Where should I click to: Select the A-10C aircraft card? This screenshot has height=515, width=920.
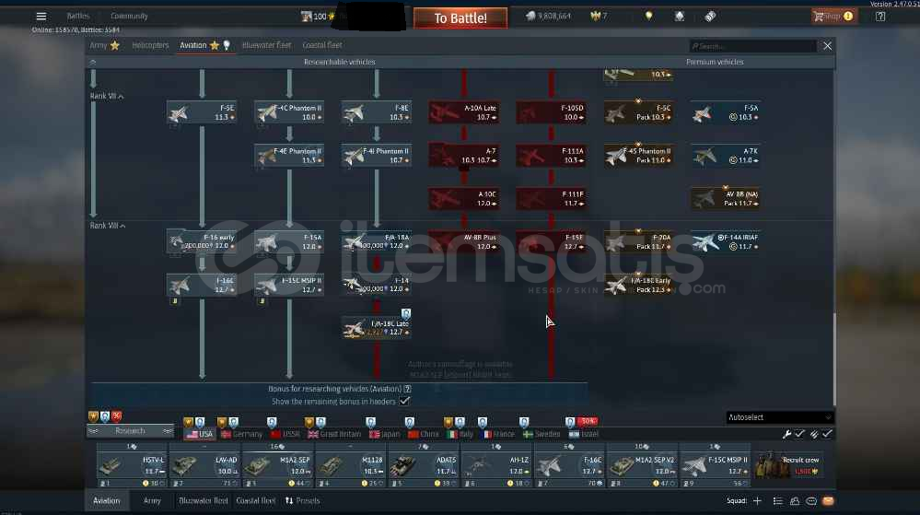coord(463,198)
